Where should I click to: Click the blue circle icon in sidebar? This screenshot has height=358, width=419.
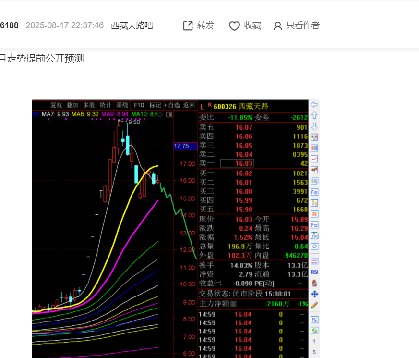[314, 247]
